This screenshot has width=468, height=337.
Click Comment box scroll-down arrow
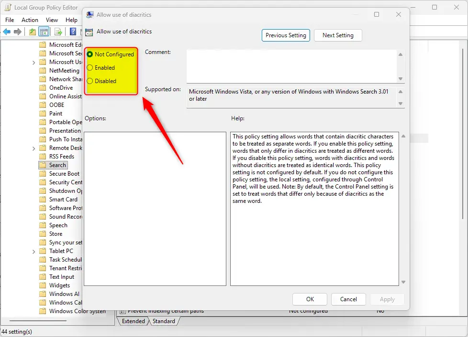tap(401, 79)
